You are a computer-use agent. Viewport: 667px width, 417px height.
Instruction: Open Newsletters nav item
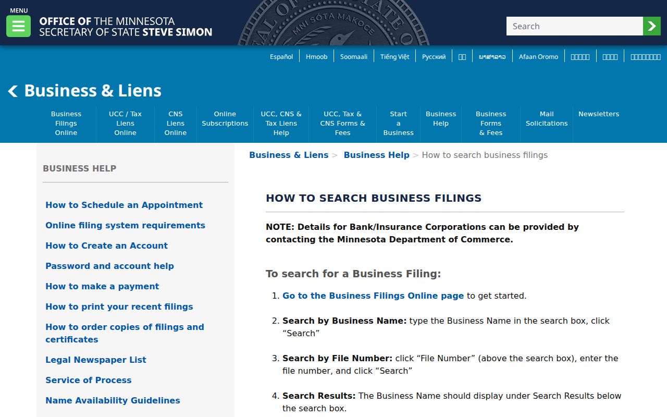(599, 114)
